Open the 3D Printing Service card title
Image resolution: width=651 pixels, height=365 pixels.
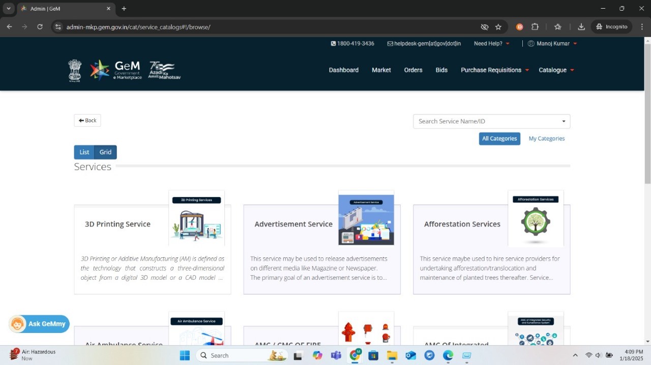click(x=117, y=224)
